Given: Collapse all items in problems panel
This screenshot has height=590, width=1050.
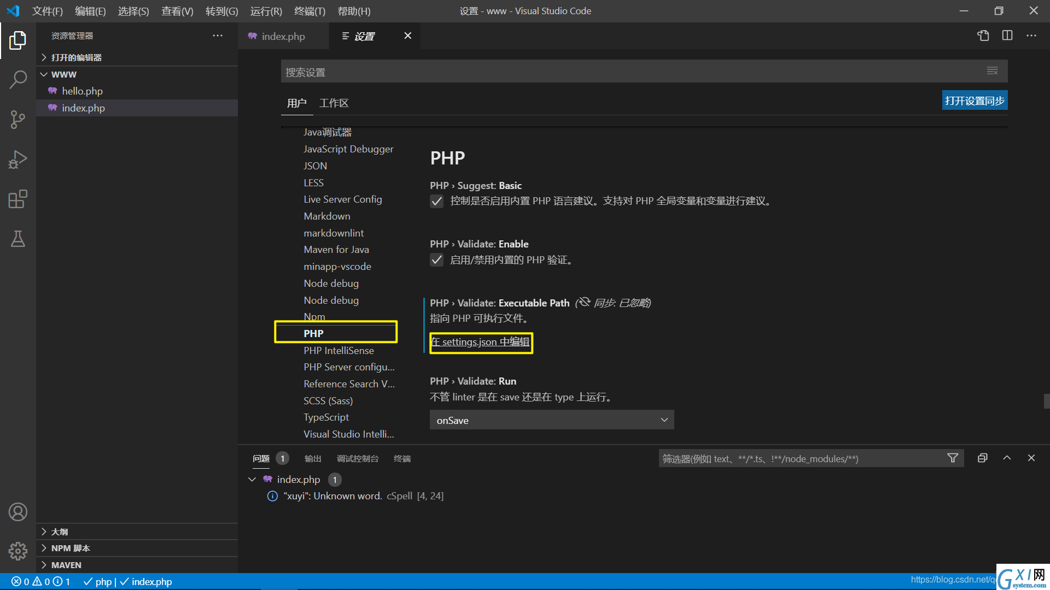Looking at the screenshot, I should (983, 458).
